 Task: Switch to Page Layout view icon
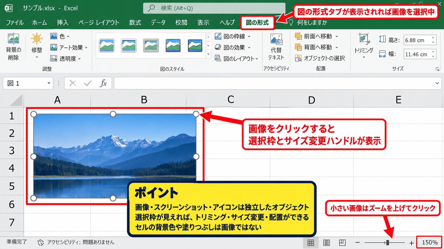click(327, 242)
